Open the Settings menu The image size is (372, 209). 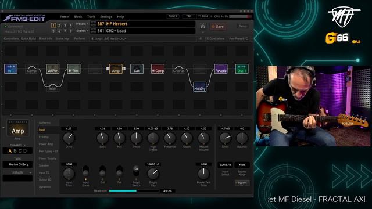coord(106,17)
